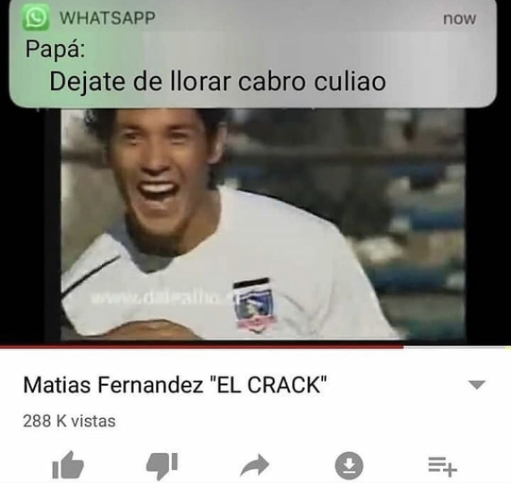Click the video title Matias Fernandez "EL CRACK"
The image size is (511, 483).
click(175, 385)
